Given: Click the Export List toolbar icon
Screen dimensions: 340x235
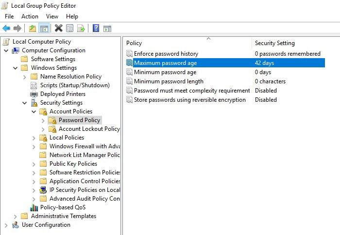Looking at the screenshot, I should [81, 29].
